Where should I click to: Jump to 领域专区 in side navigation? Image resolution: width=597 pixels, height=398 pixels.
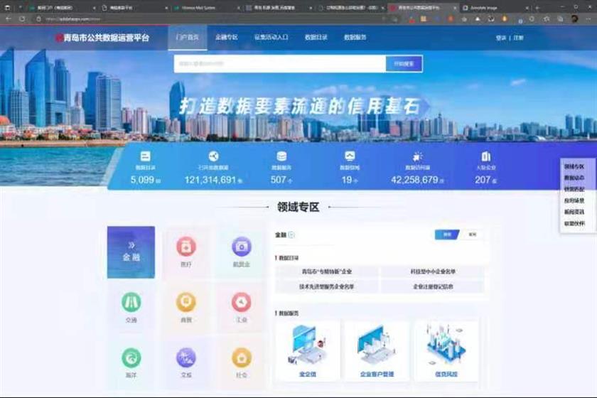click(x=574, y=167)
